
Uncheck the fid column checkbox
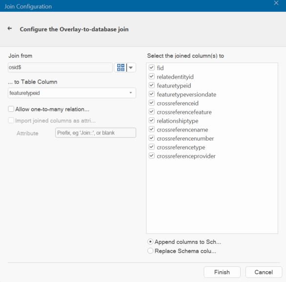click(152, 67)
